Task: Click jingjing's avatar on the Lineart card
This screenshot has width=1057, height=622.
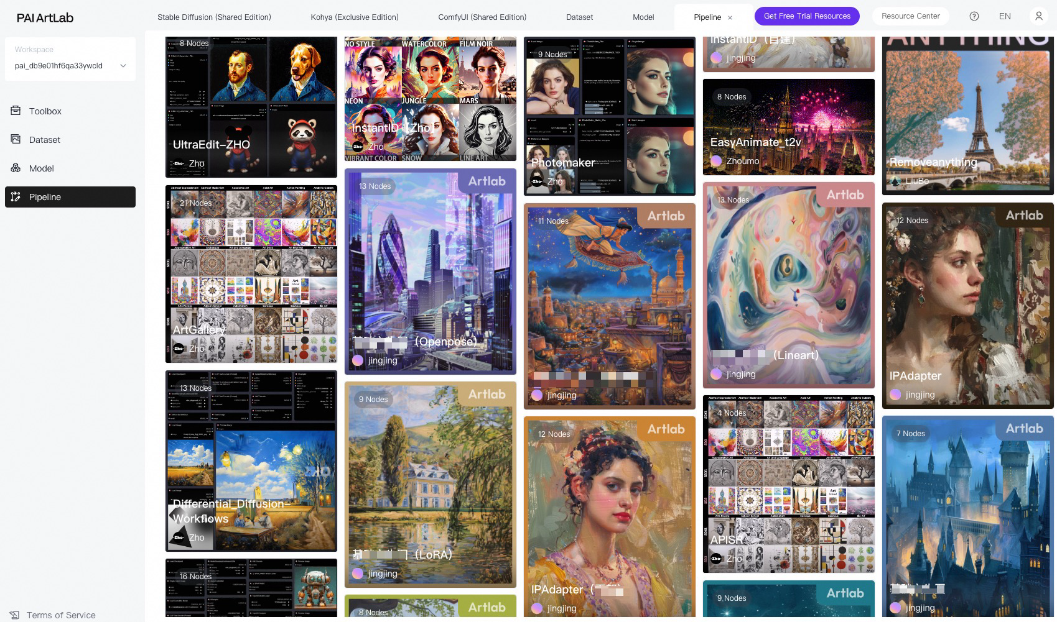Action: pos(716,374)
